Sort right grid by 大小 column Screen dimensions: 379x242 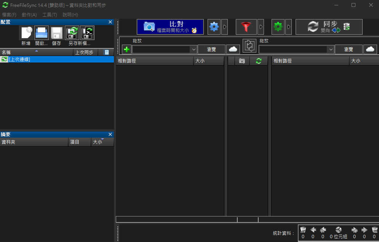(364, 61)
